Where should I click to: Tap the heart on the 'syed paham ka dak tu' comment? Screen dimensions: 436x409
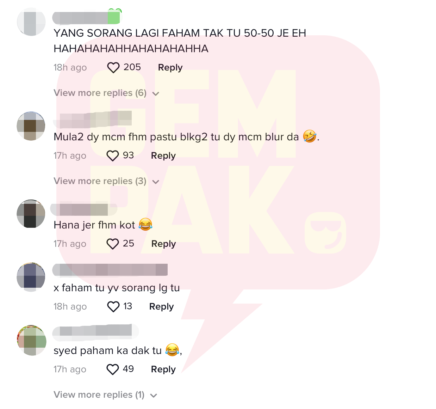tap(113, 369)
